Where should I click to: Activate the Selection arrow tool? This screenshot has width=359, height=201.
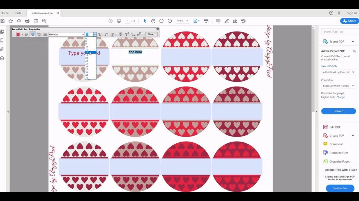pos(145,21)
